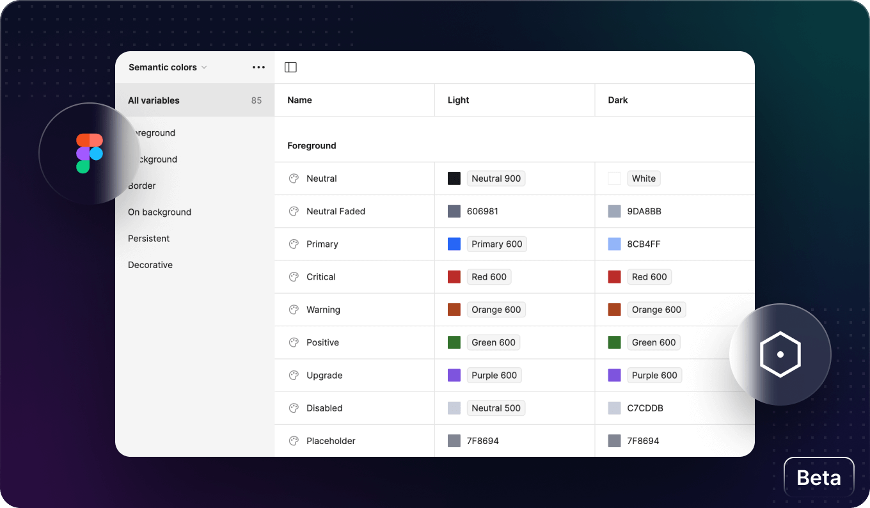Click the Primary 600 alias chip
This screenshot has height=508, width=870.
coord(496,244)
